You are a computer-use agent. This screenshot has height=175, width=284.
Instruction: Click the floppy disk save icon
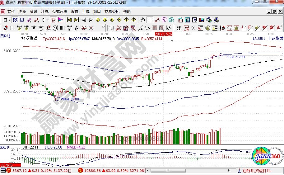[x=202, y=20]
